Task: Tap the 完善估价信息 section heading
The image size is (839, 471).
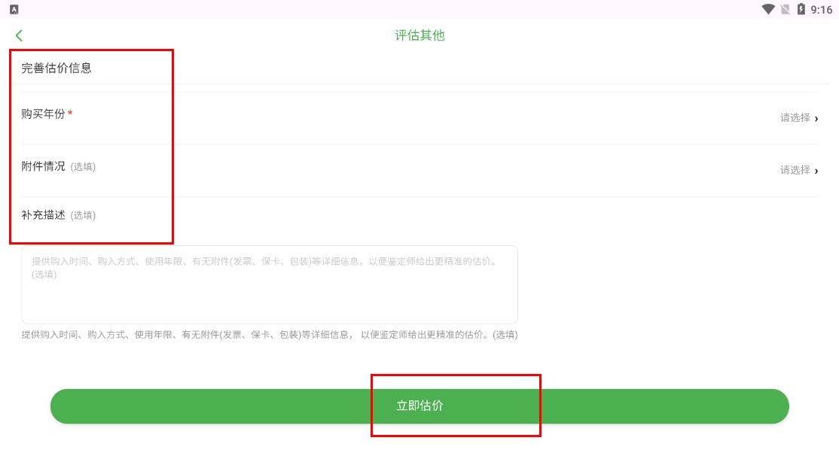Action: (x=56, y=68)
